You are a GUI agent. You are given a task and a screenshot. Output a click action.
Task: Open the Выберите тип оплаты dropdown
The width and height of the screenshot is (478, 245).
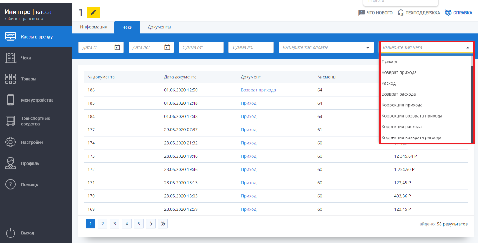(326, 47)
